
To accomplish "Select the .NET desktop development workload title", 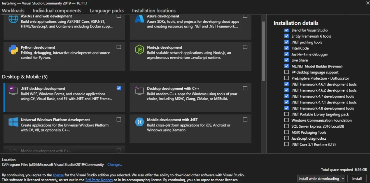I will [x=43, y=89].
